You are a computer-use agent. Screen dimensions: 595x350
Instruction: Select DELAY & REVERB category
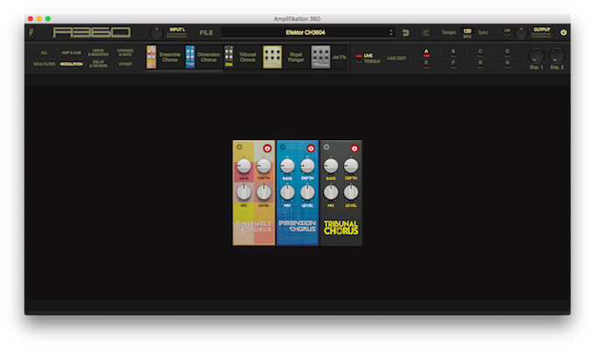click(98, 64)
